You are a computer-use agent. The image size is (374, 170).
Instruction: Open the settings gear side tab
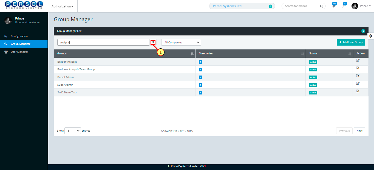(x=371, y=36)
